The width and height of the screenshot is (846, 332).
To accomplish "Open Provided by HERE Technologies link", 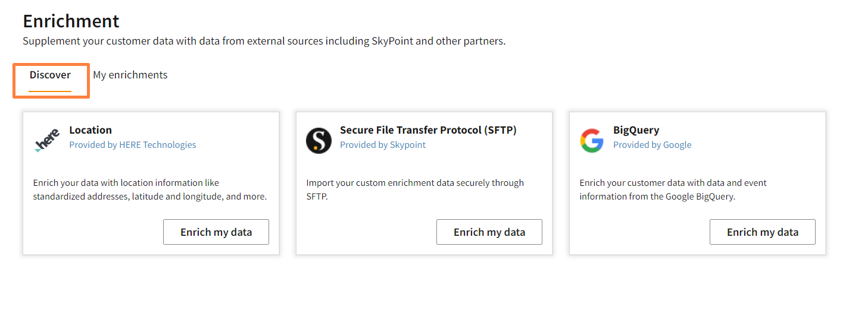I will [x=132, y=145].
